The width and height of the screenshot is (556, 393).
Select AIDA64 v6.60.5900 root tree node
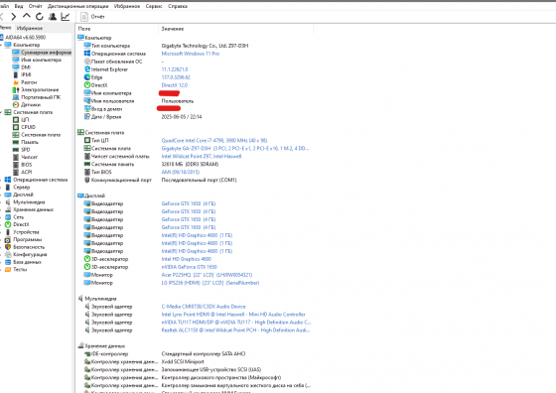point(25,37)
